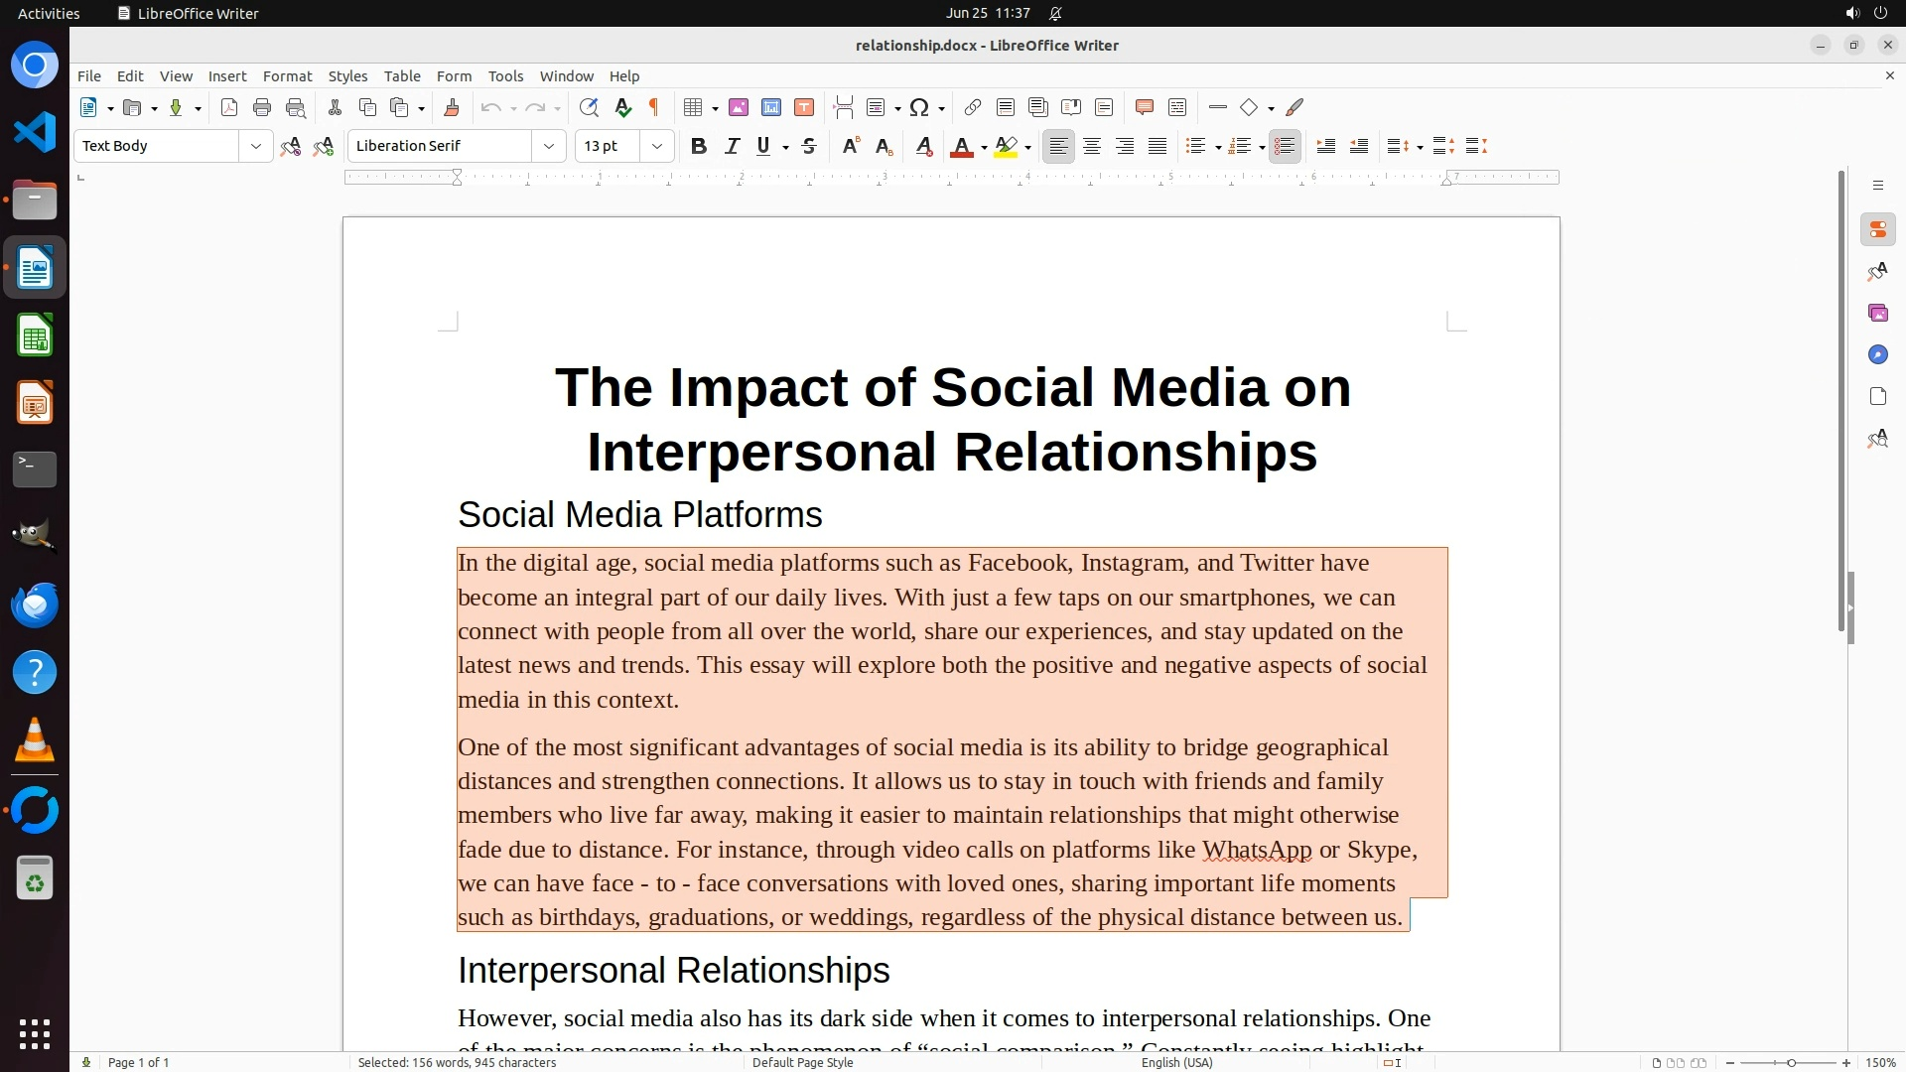
Task: Toggle Italic on selection
Action: click(x=732, y=147)
